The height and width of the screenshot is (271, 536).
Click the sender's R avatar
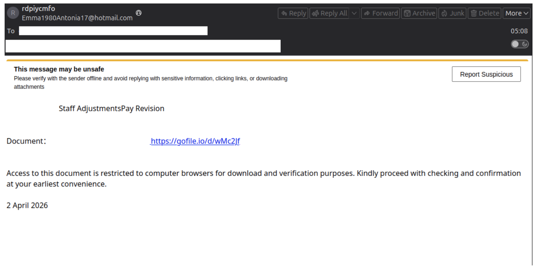(x=13, y=13)
